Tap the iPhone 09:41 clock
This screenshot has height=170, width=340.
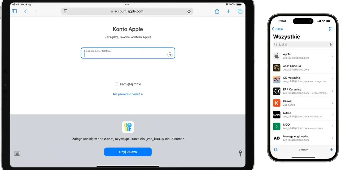282,21
